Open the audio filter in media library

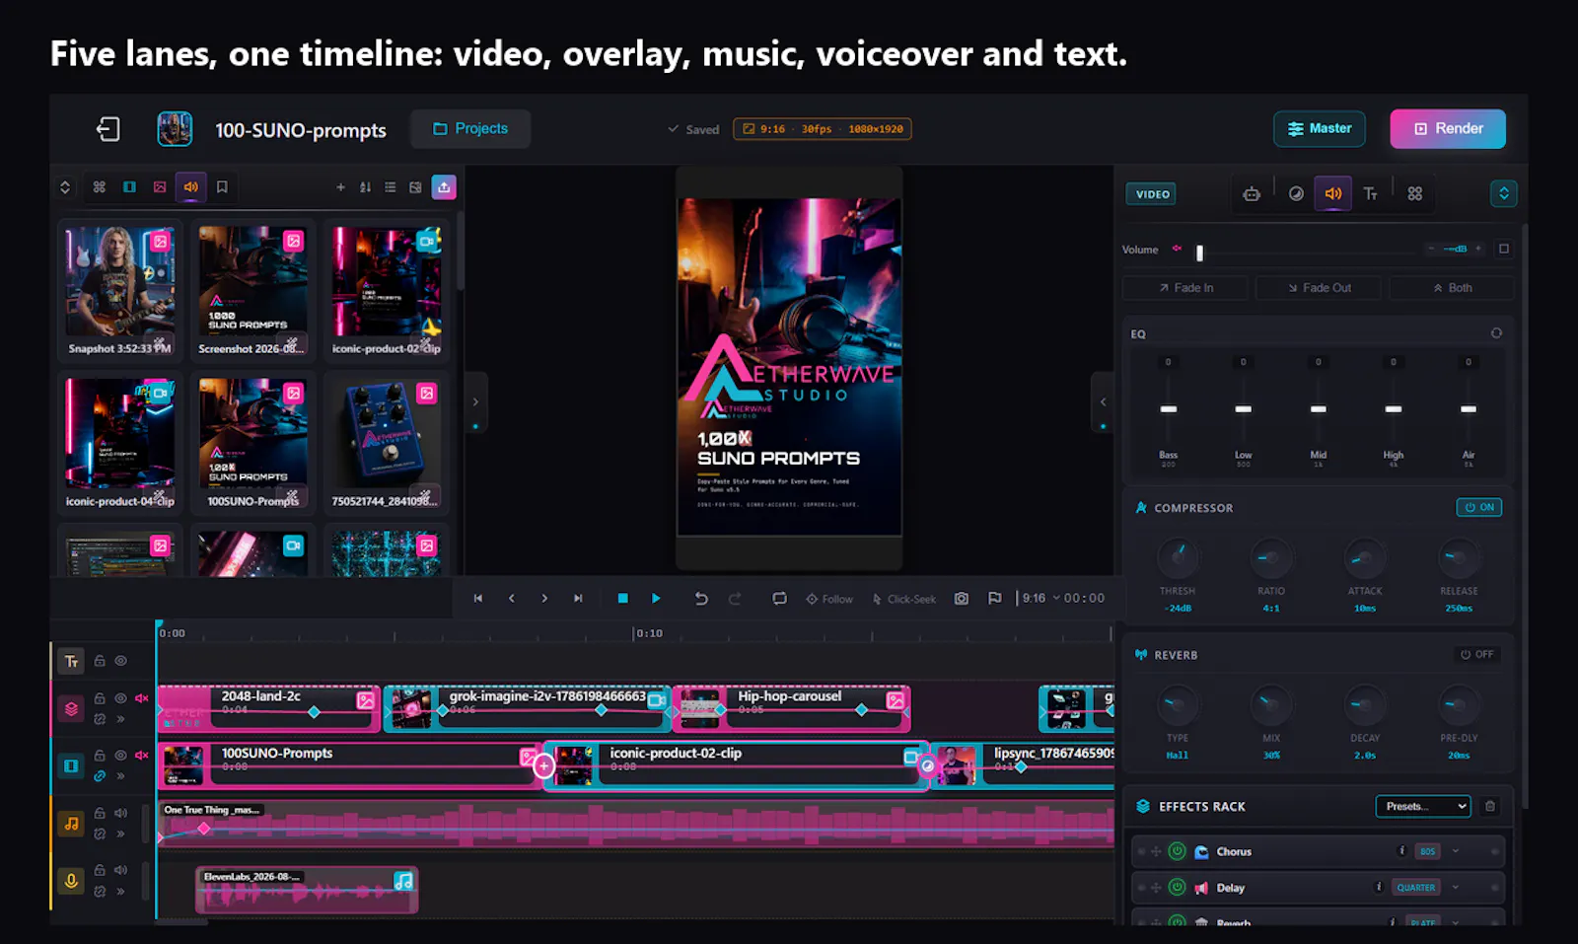tap(191, 186)
